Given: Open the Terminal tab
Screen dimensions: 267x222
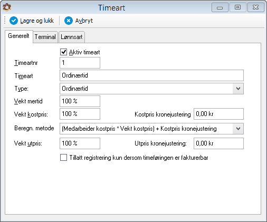Looking at the screenshot, I should [45, 37].
